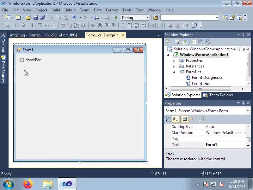Screen dimensions: 253x190
Task: Click the Save All icon
Action: point(42,17)
